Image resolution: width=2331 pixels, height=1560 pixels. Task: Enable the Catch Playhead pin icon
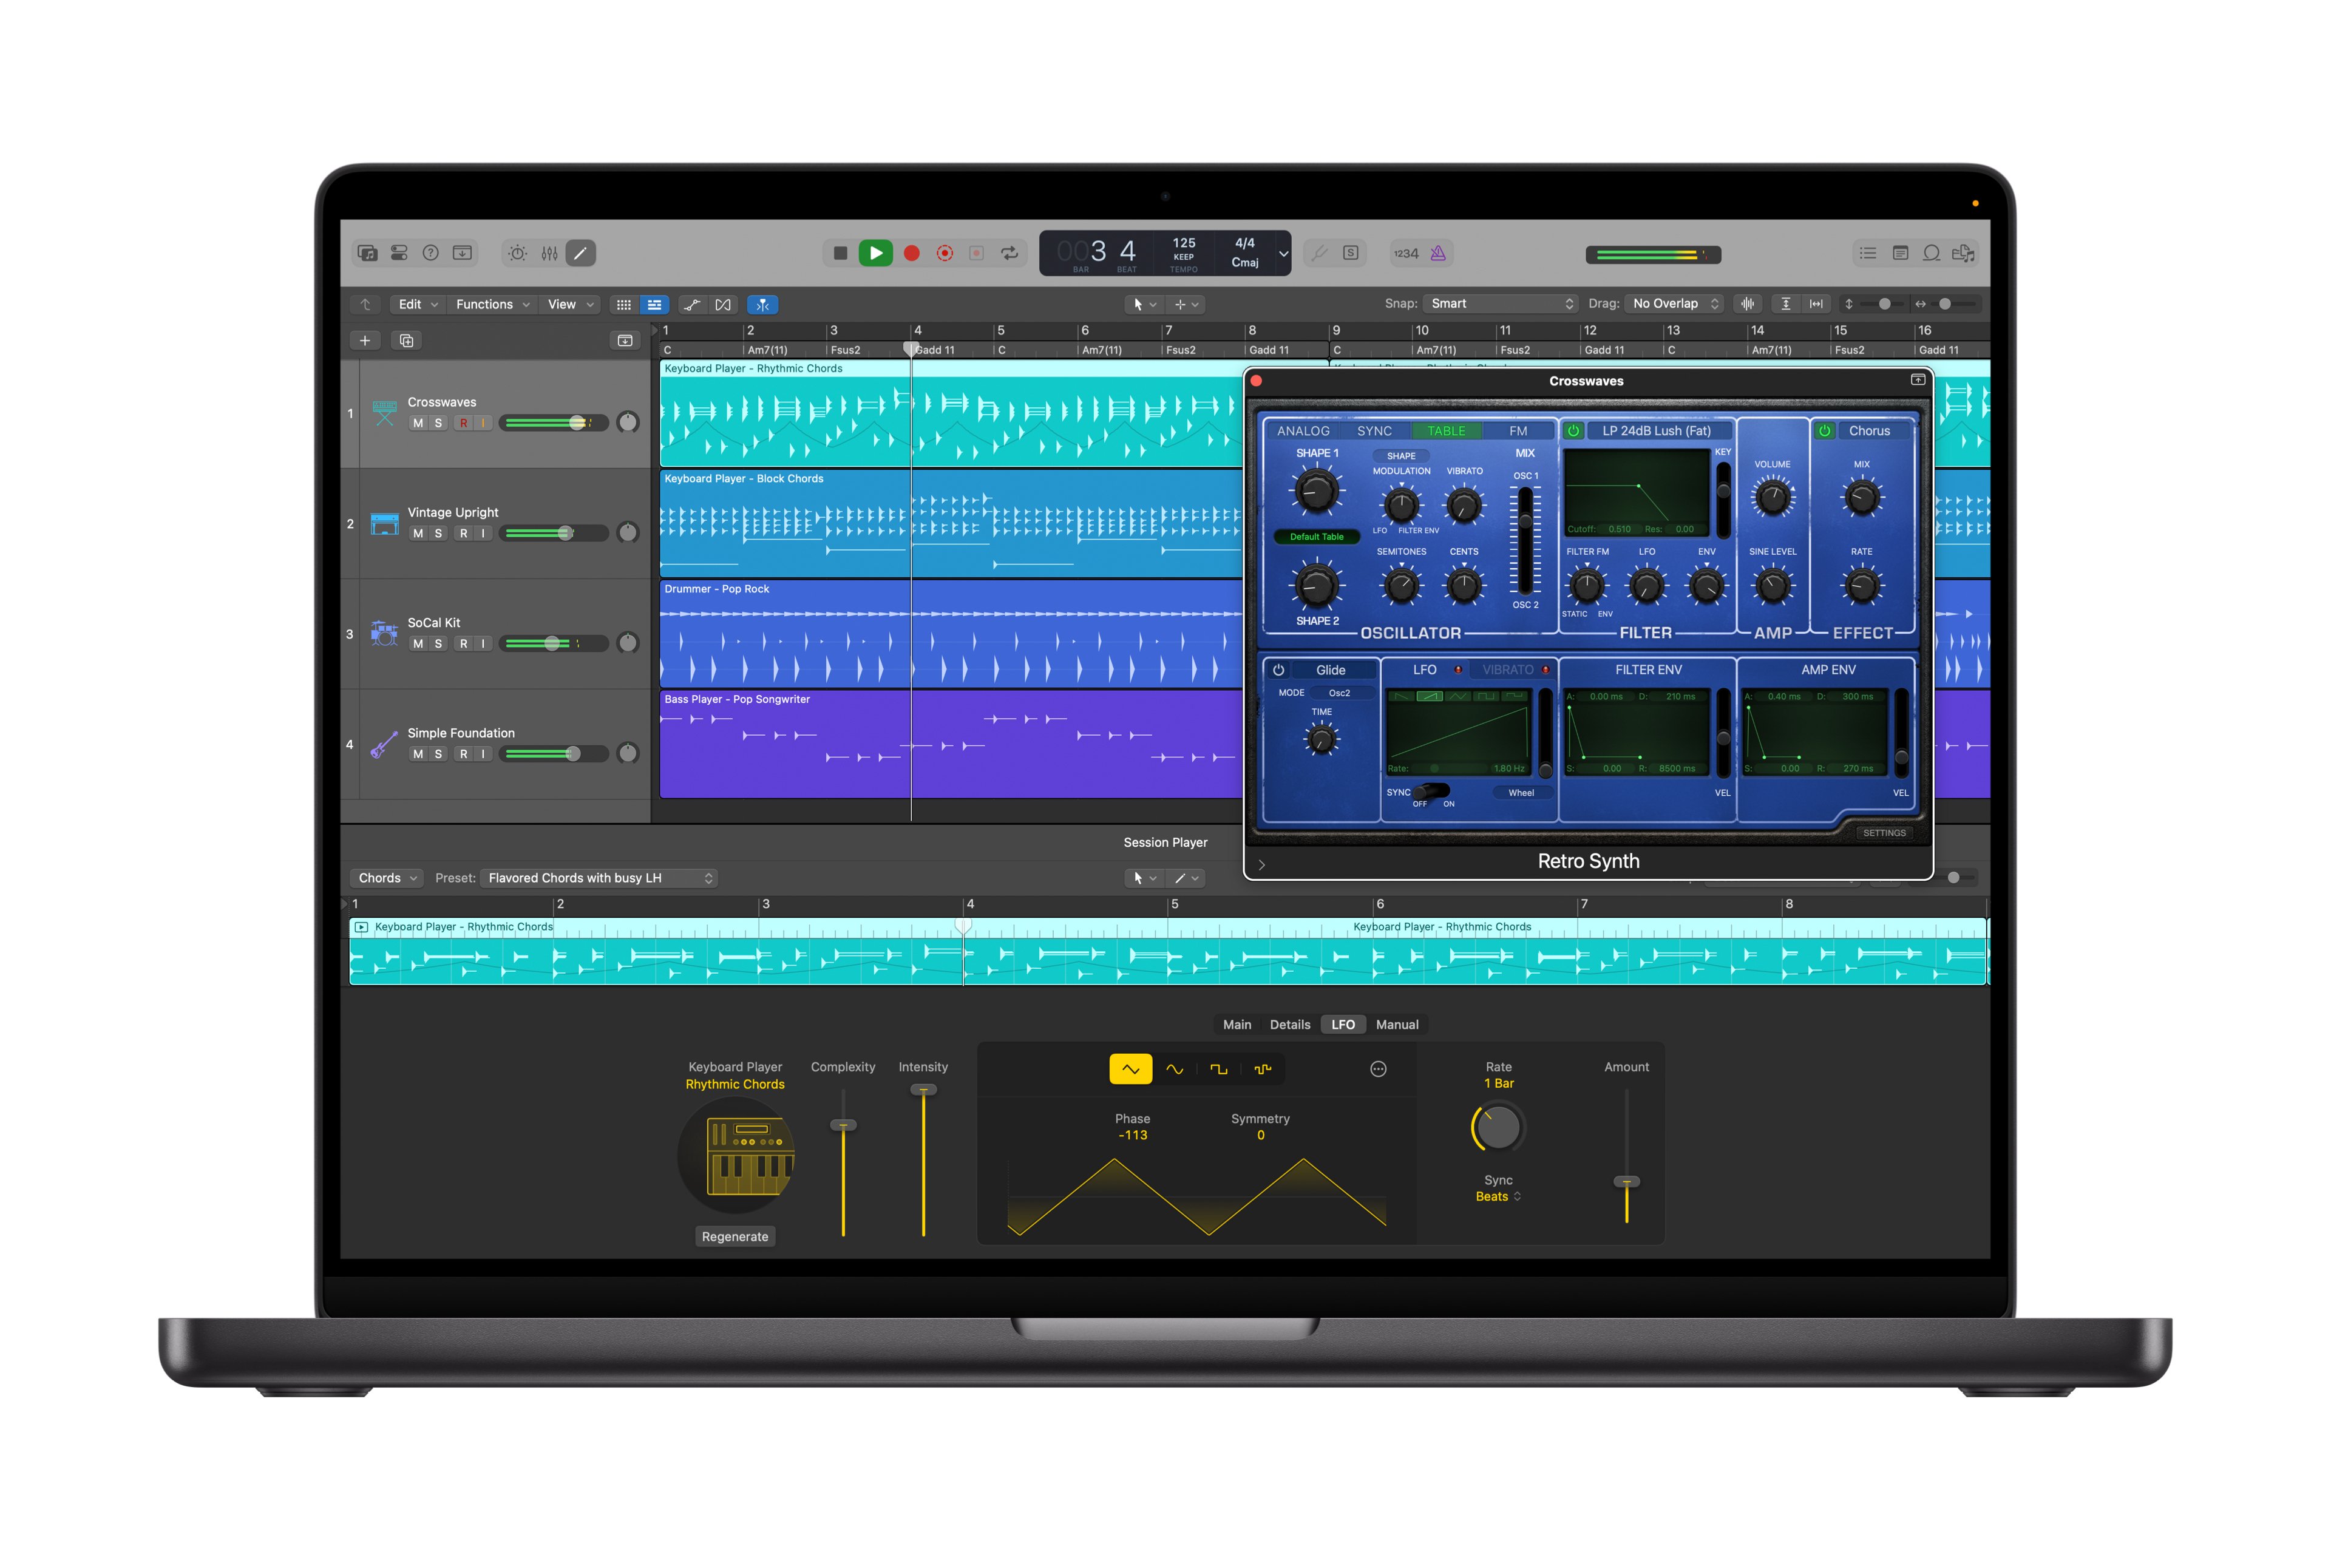click(x=763, y=305)
